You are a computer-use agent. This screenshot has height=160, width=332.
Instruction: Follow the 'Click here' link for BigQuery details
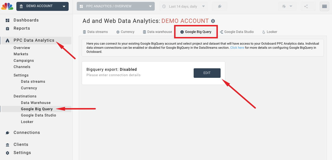pos(237,48)
